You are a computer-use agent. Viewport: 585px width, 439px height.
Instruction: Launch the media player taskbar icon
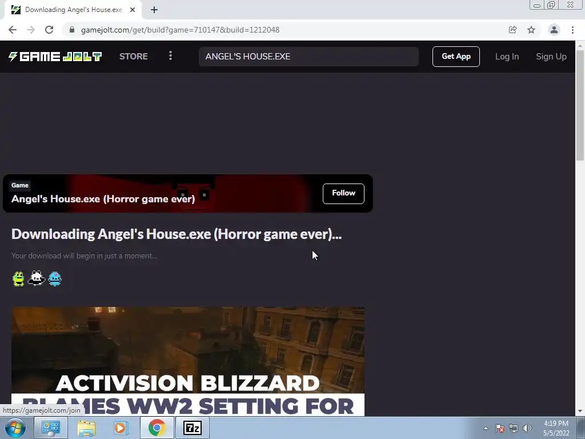[121, 428]
